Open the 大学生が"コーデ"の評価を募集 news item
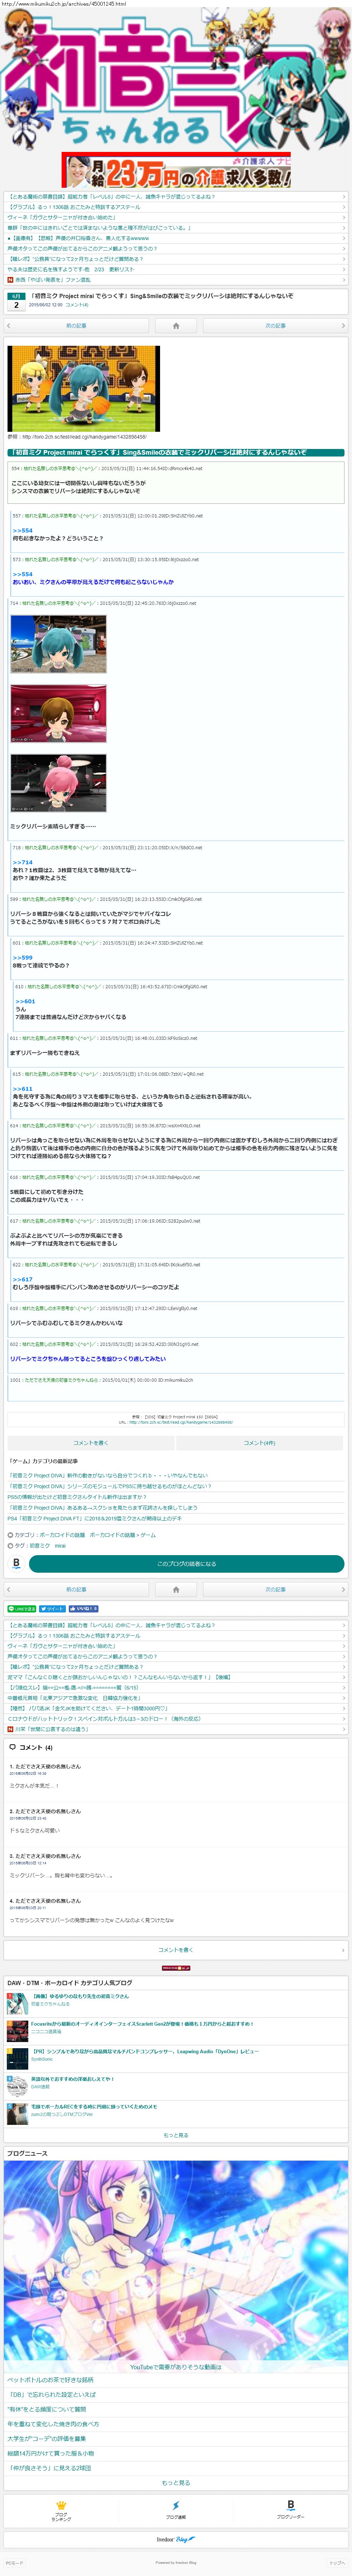 (x=176, y=2439)
